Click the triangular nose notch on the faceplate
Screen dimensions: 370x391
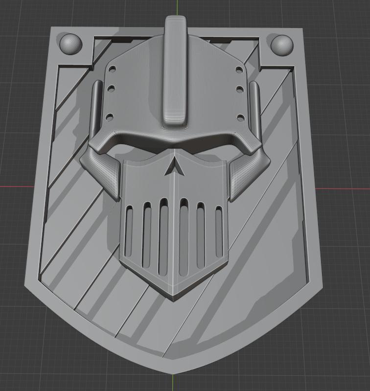click(x=175, y=165)
